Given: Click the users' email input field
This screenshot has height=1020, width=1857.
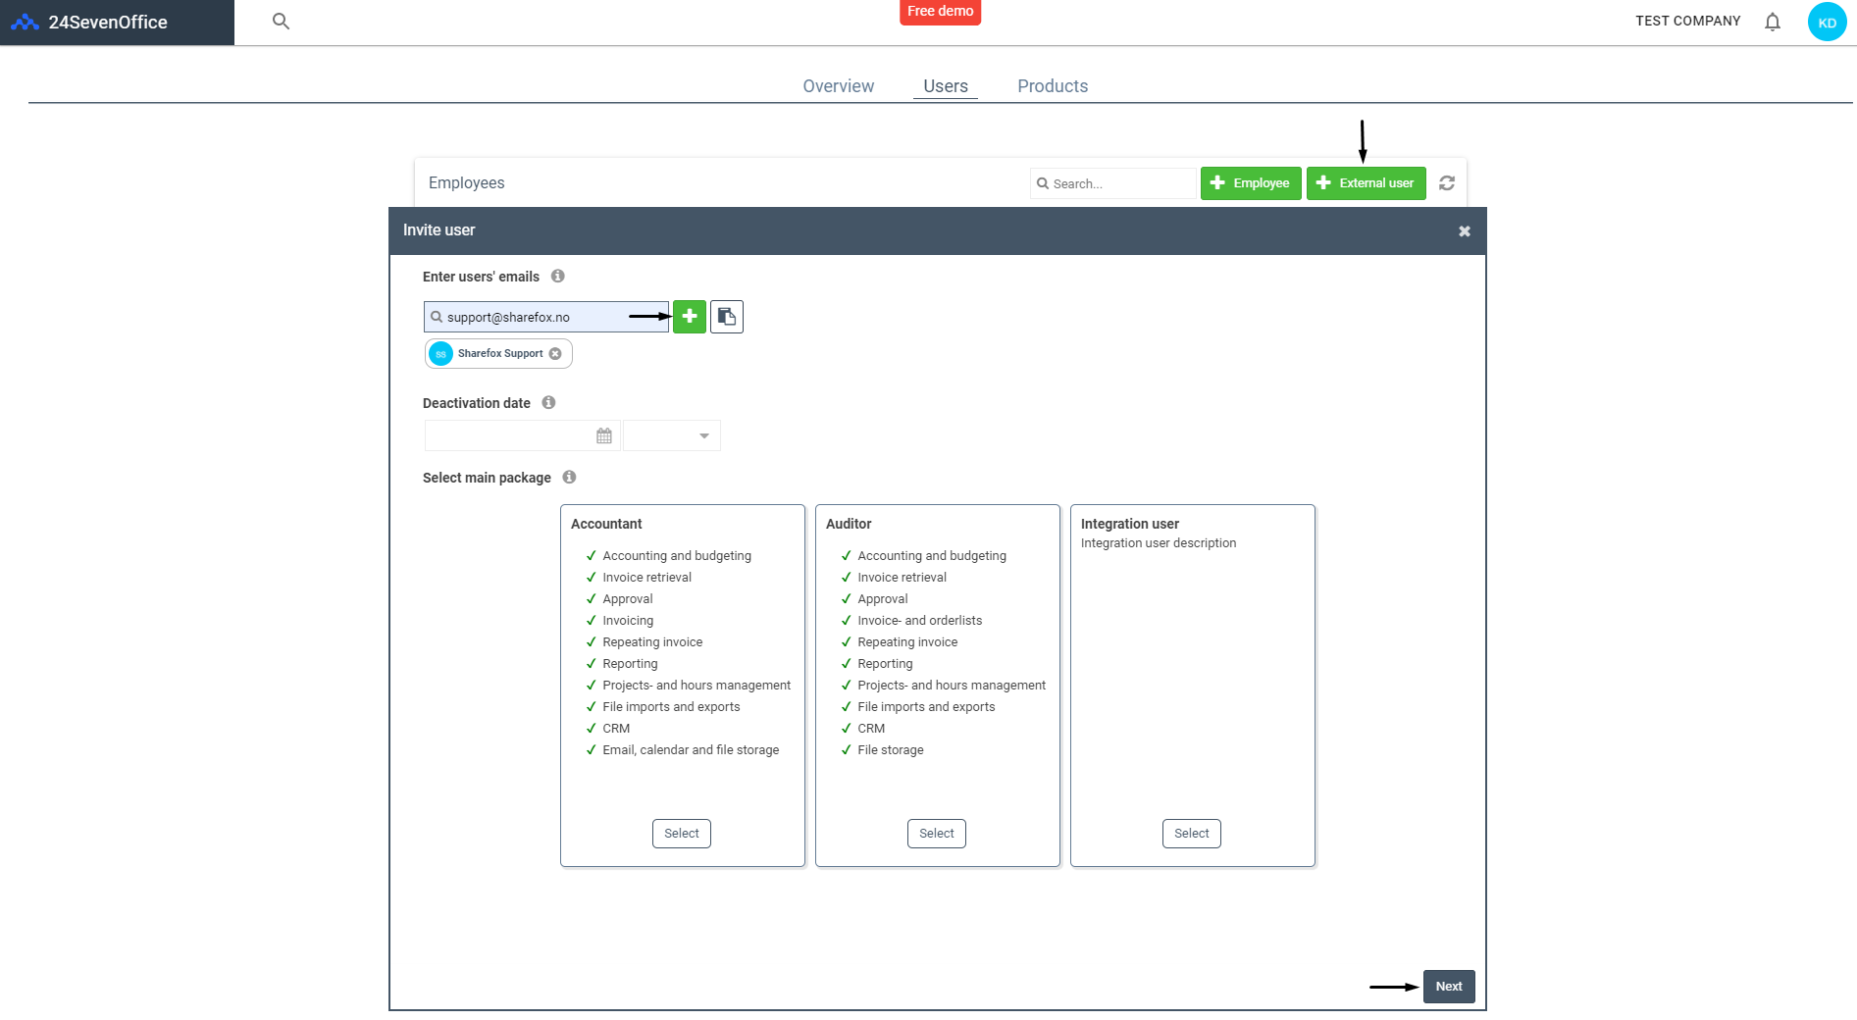Looking at the screenshot, I should pos(546,317).
